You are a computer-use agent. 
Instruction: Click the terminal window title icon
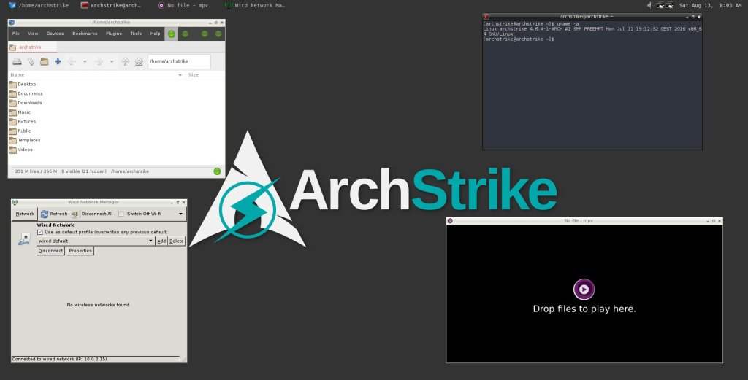486,17
